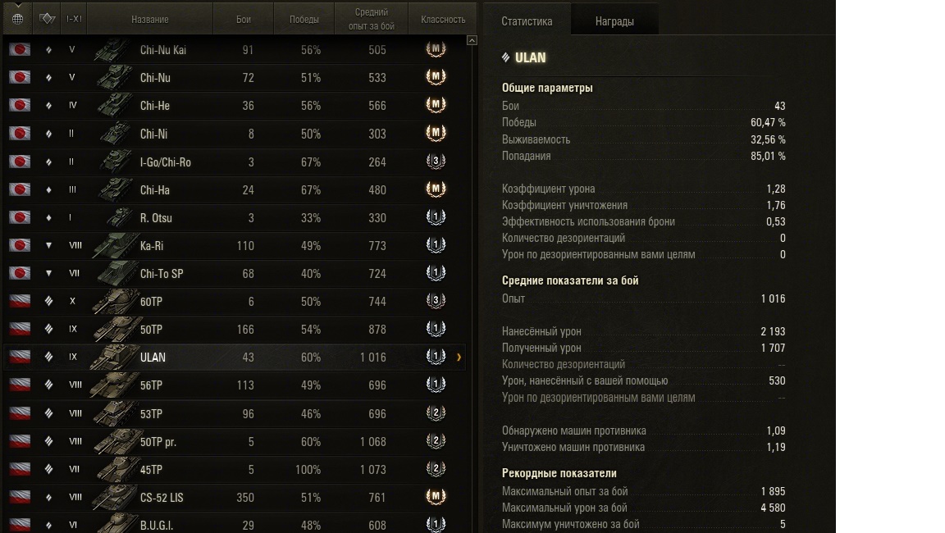
Task: Sort by Классность column header
Action: 443,19
